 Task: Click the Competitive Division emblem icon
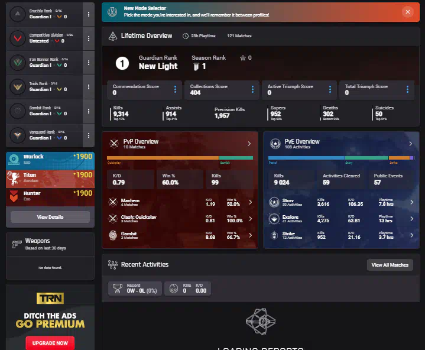tap(18, 38)
